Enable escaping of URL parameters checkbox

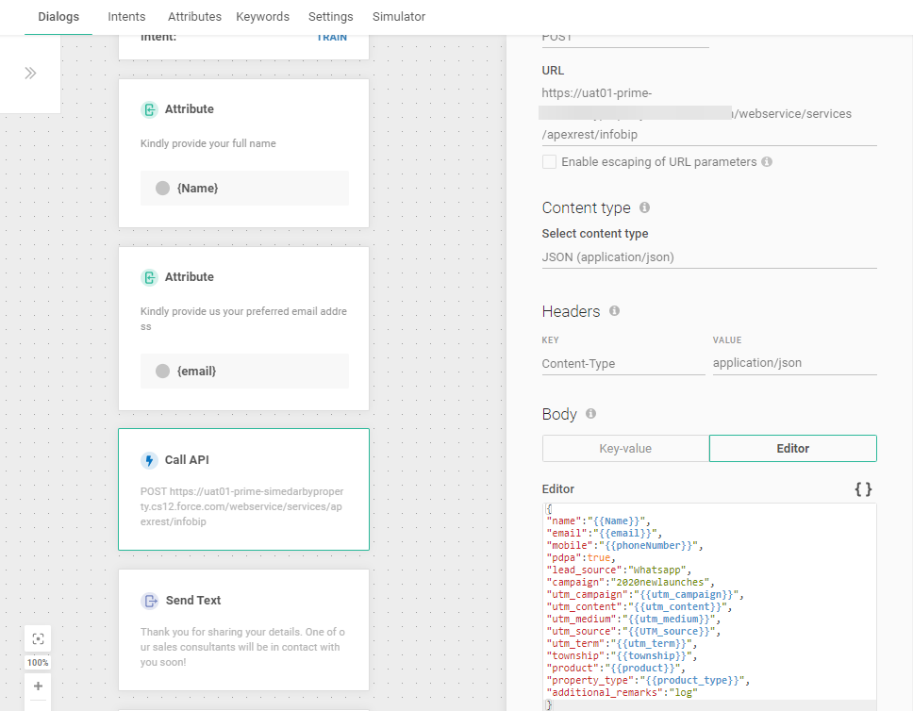tap(549, 162)
